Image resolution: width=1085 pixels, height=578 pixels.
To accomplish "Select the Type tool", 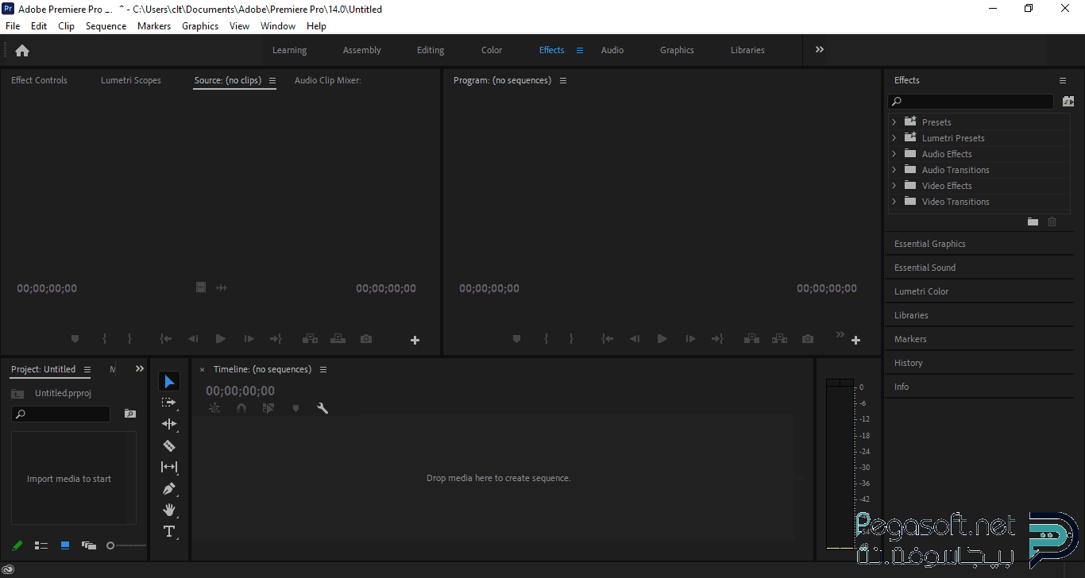I will pos(169,531).
